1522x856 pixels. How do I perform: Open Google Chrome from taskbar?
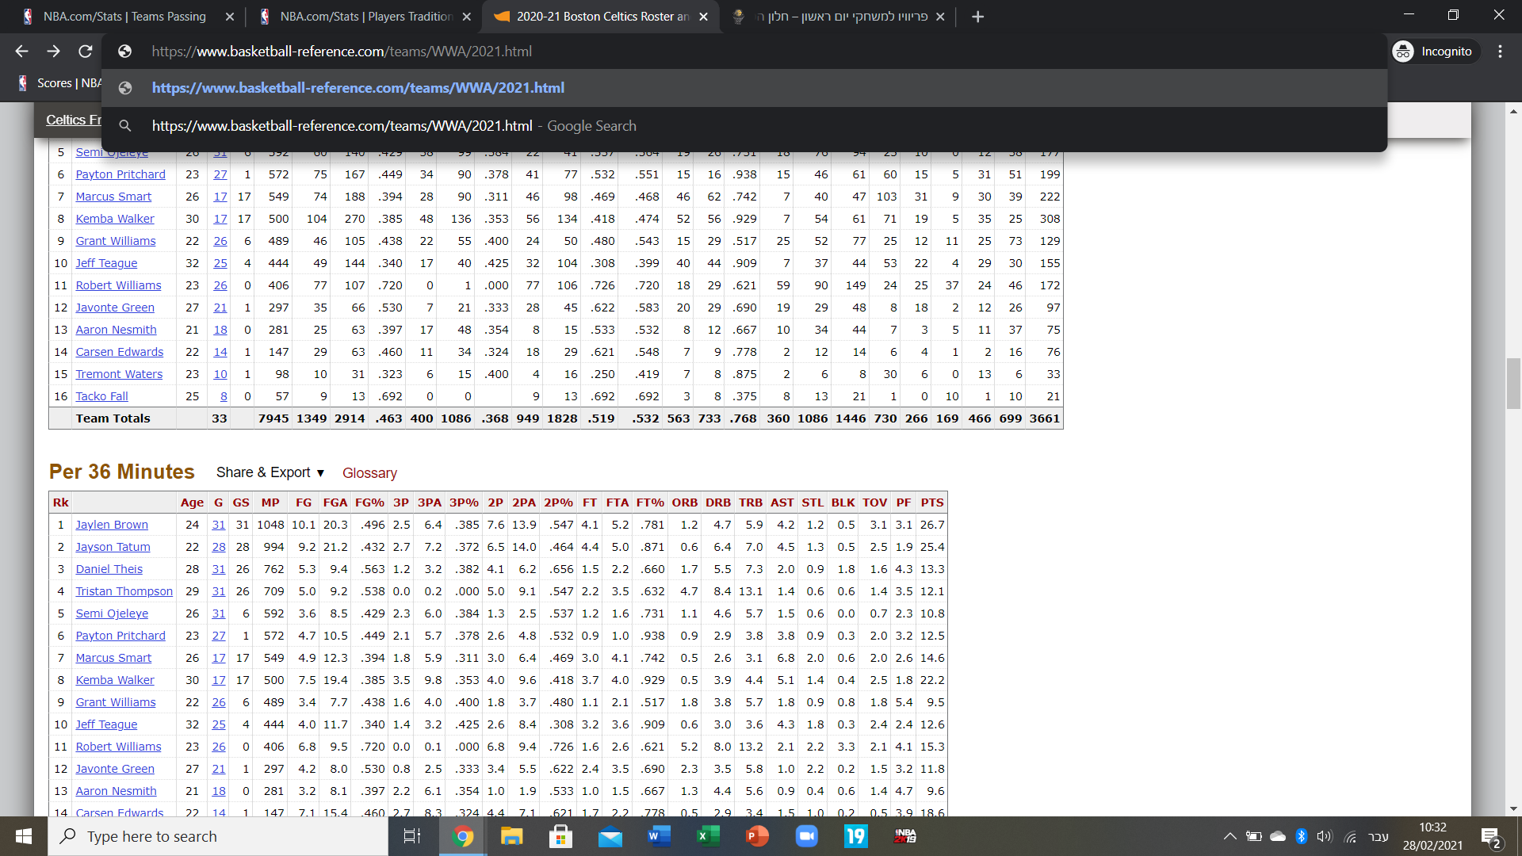(x=463, y=836)
